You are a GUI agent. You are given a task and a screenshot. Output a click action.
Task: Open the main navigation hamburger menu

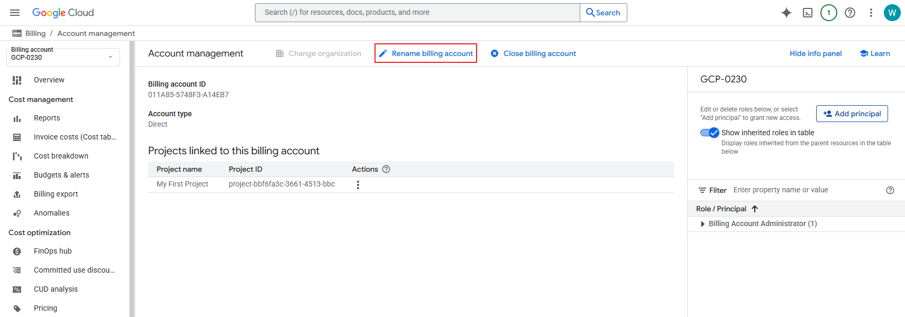tap(15, 13)
